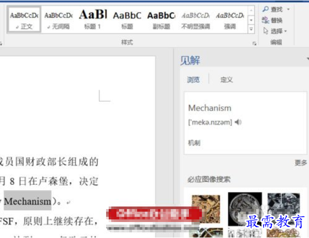
Task: Open the round metal mechanism image thumbnail
Action: tap(245, 209)
